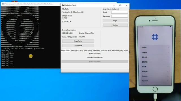This screenshot has width=181, height=101.
Task: Click the Register button
Action: 115,25
